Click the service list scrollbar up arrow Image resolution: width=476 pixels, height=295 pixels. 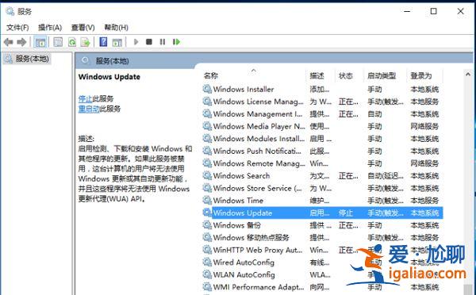(468, 74)
